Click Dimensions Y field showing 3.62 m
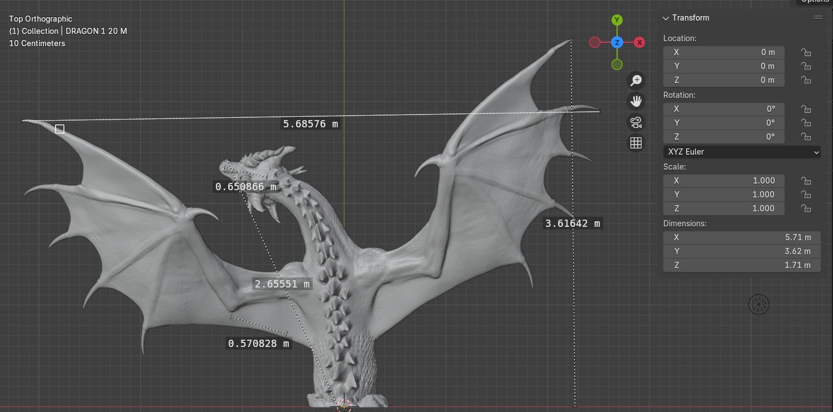The height and width of the screenshot is (412, 833). [x=742, y=251]
